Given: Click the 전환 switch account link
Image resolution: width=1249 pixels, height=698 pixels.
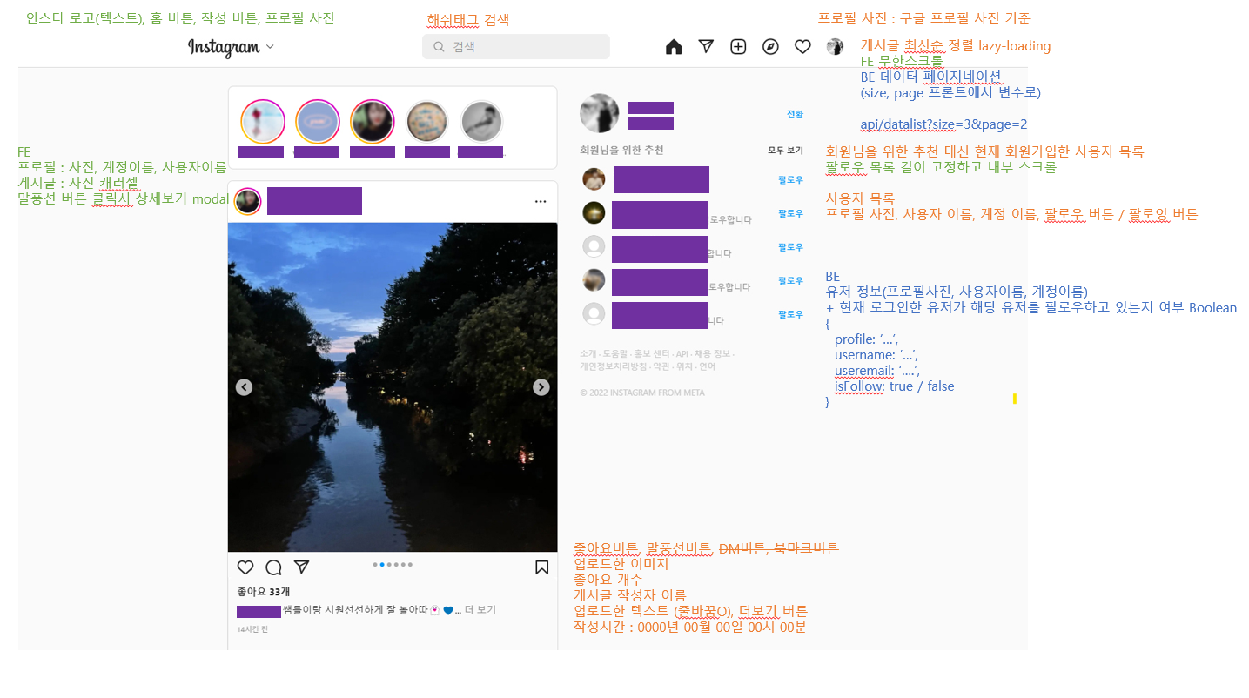Looking at the screenshot, I should pyautogui.click(x=796, y=114).
